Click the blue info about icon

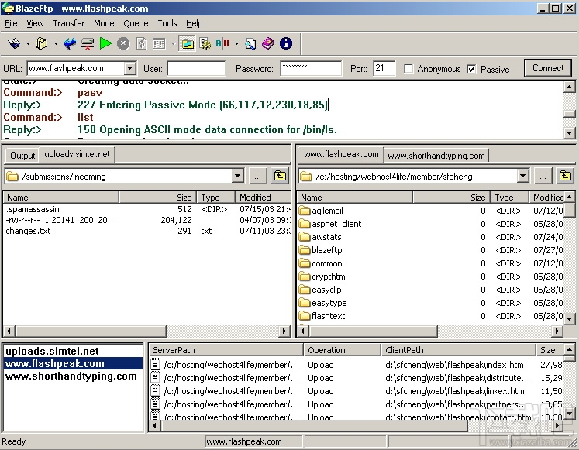(x=286, y=44)
